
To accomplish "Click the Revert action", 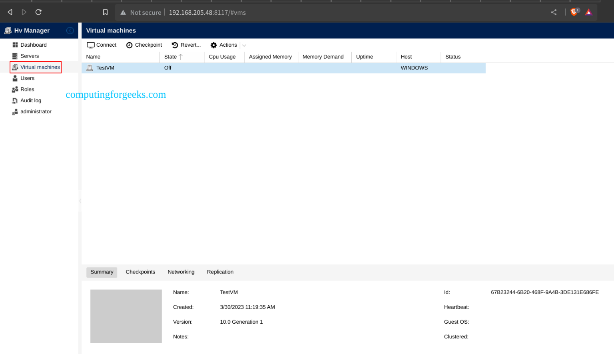I will point(186,45).
